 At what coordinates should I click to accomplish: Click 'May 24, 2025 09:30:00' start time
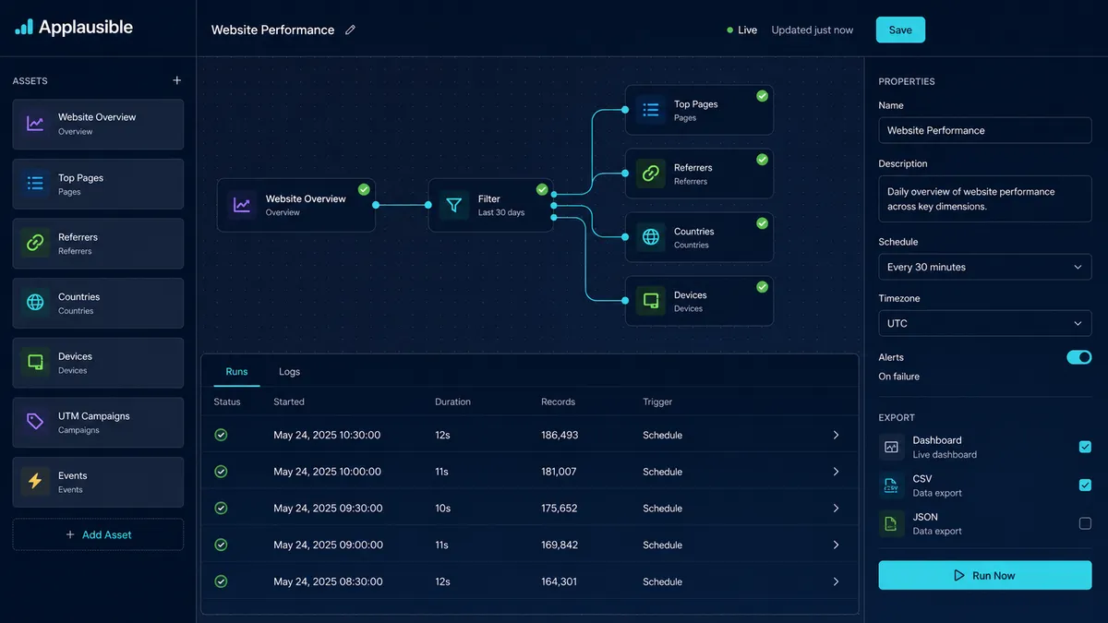point(328,508)
